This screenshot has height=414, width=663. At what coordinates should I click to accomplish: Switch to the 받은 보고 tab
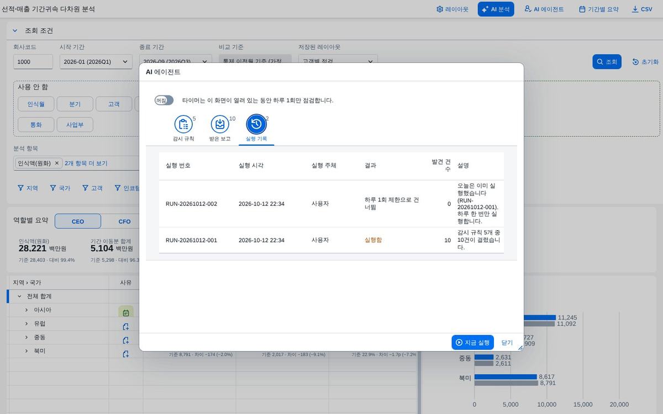click(x=220, y=129)
